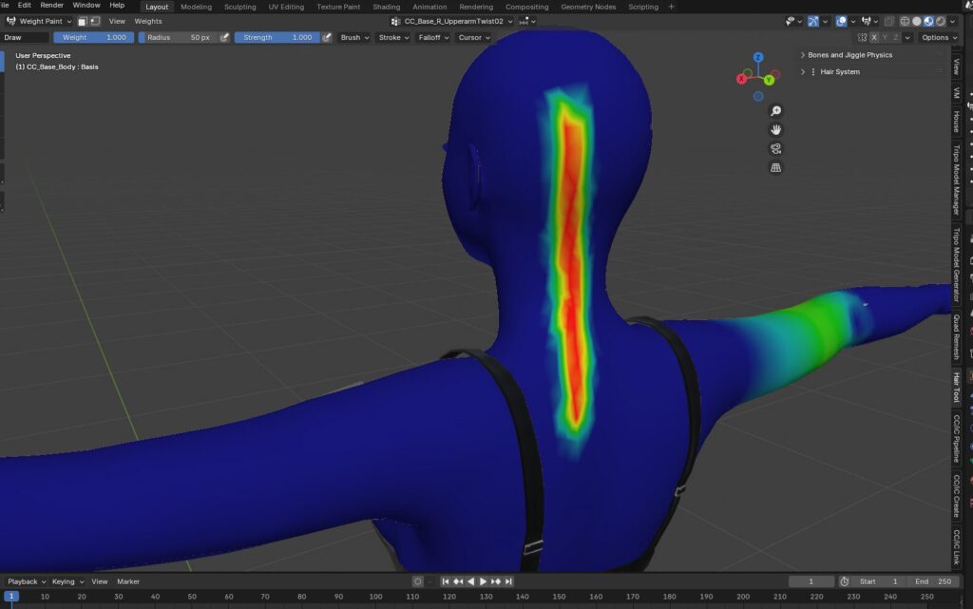This screenshot has height=609, width=973.
Task: Switch perspective/orthographic with the grid icon
Action: 775,167
